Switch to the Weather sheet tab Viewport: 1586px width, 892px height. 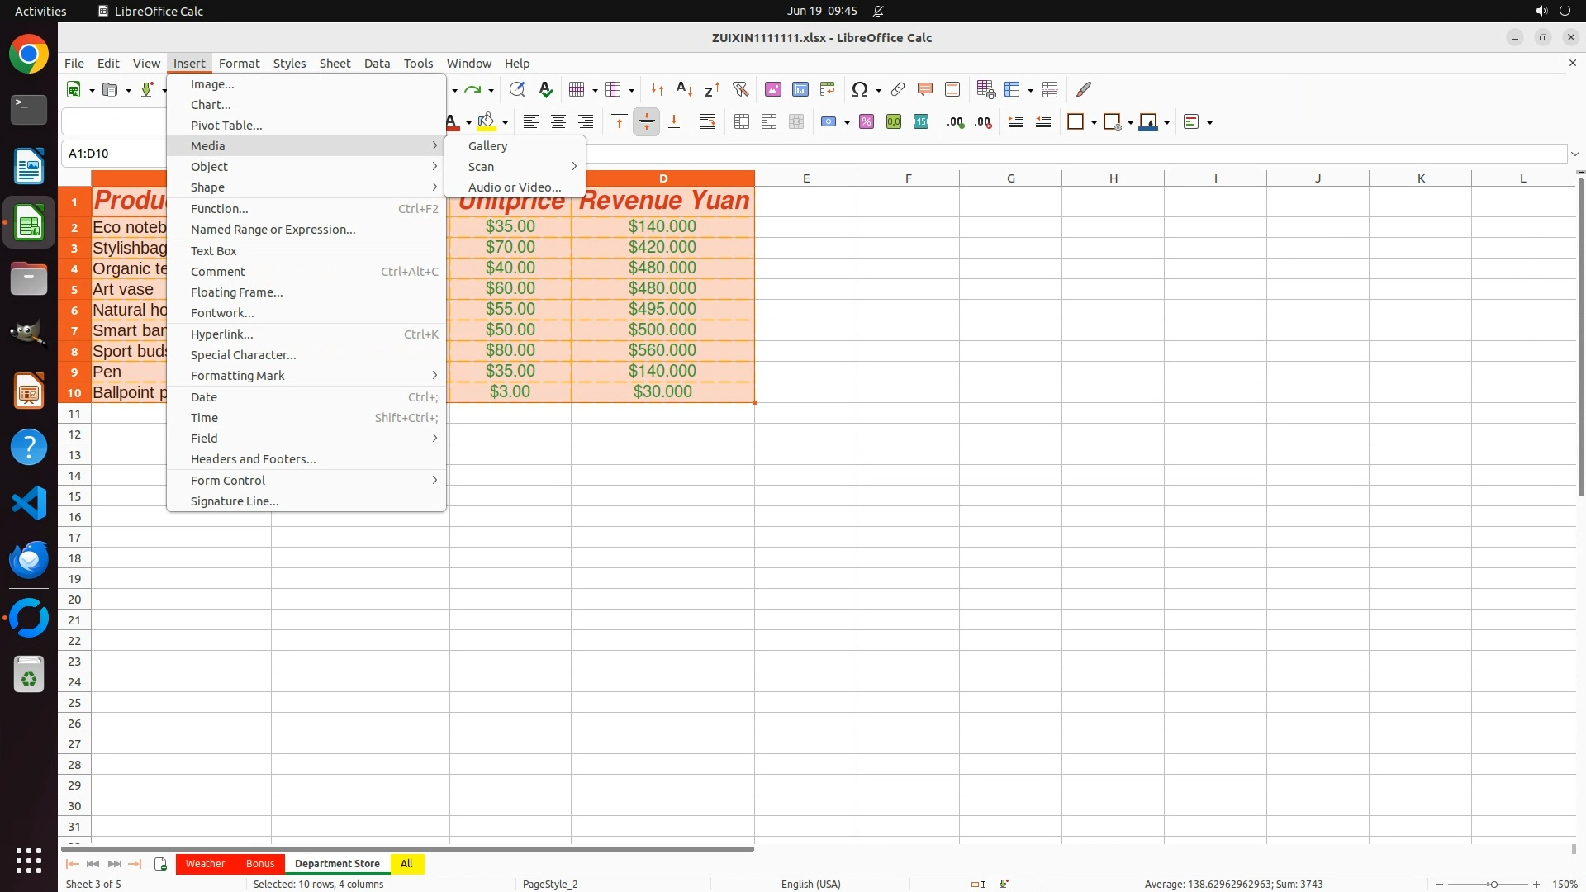coord(205,863)
